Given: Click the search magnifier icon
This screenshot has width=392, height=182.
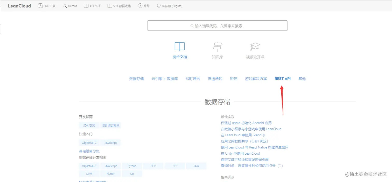Looking at the screenshot, I should [192, 26].
